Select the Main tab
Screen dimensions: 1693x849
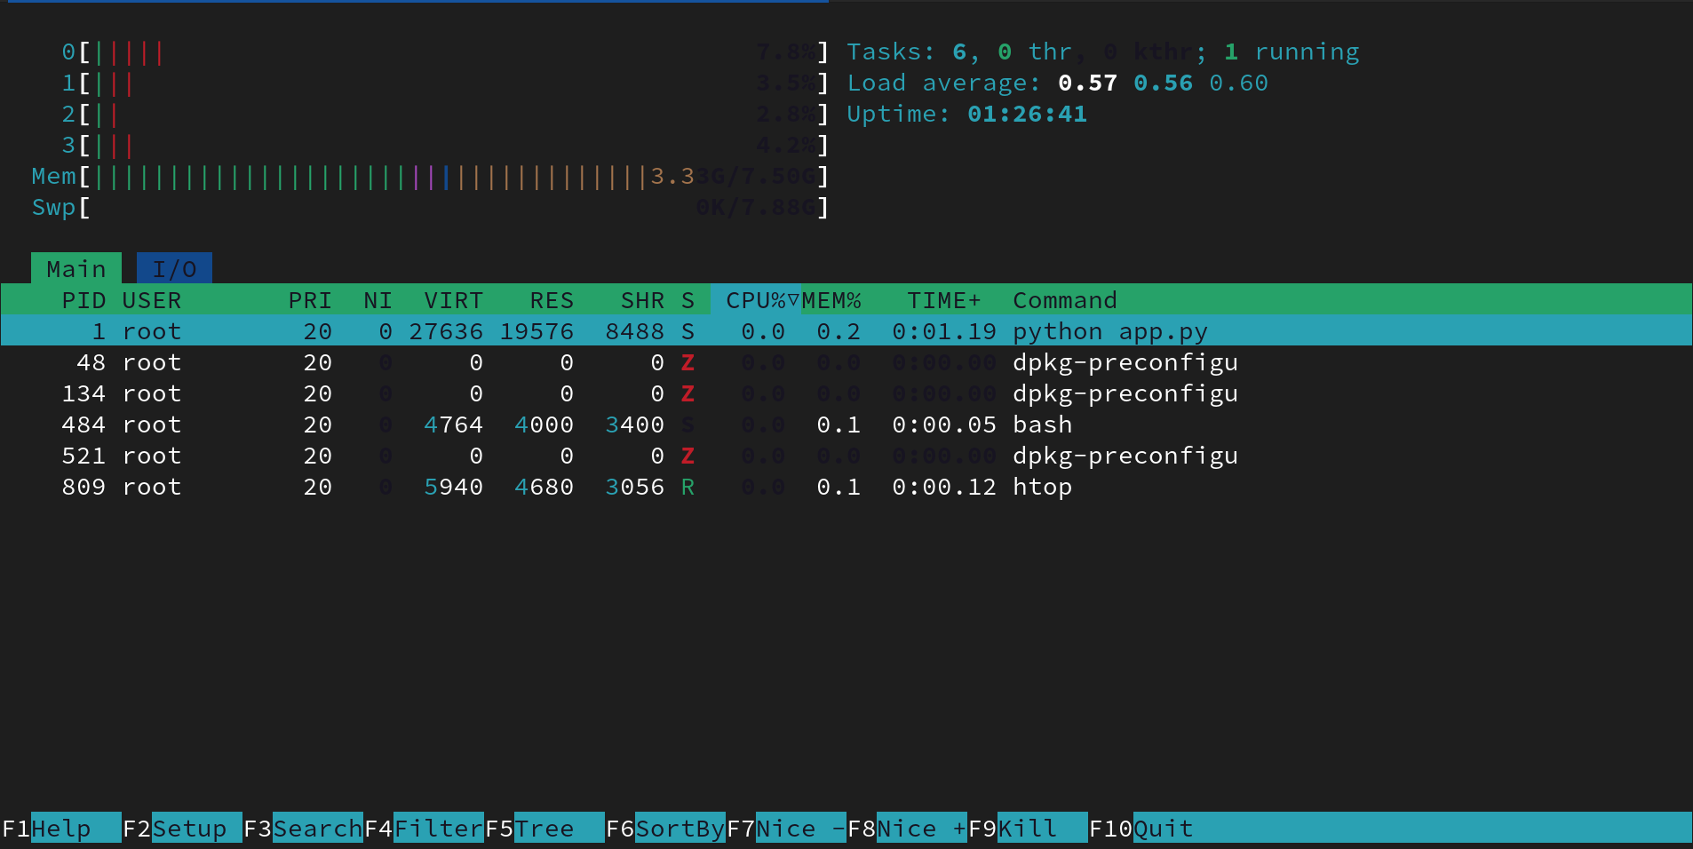(x=76, y=268)
